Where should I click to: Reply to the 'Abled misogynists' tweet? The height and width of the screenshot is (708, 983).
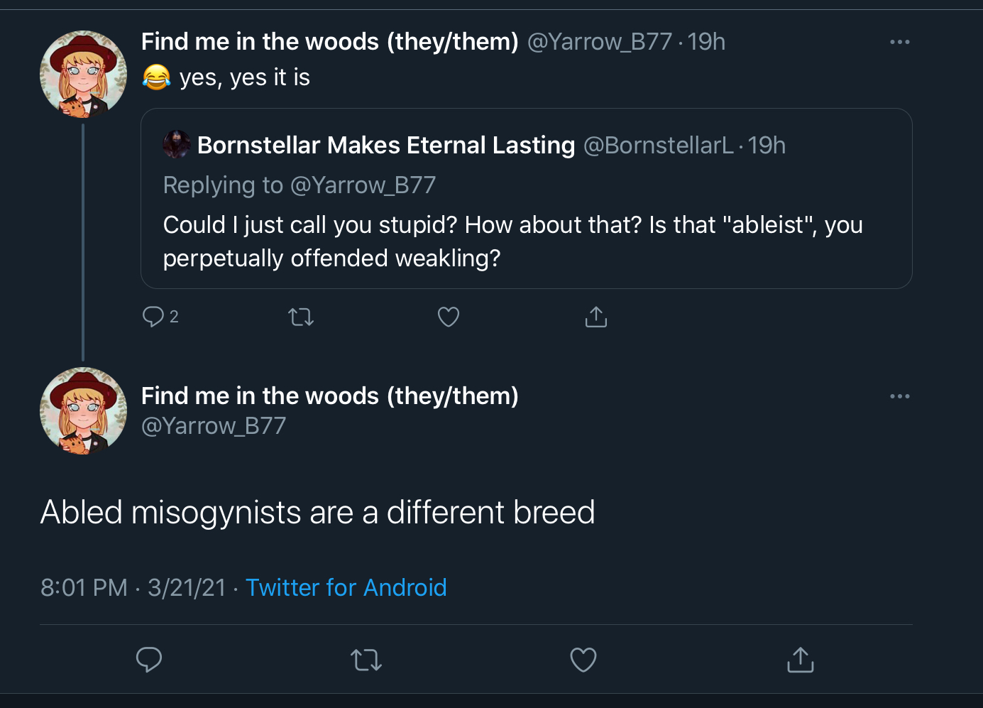(149, 660)
